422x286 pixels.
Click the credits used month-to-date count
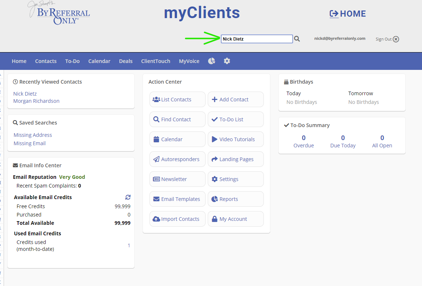click(129, 245)
